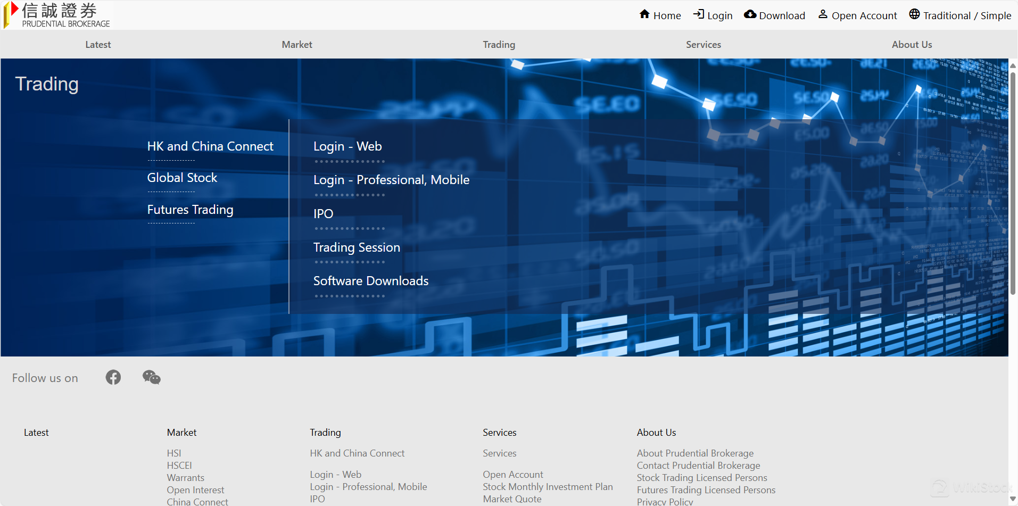Click the globe language icon
The image size is (1018, 506).
(914, 14)
